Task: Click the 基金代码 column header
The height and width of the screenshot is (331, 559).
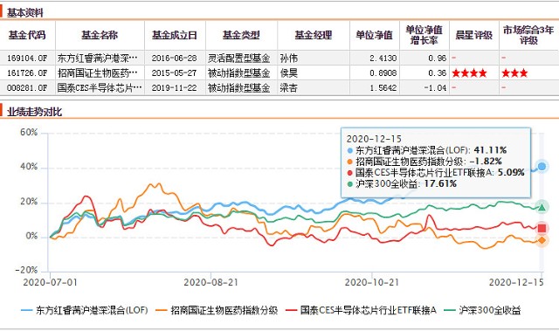Action: (27, 35)
